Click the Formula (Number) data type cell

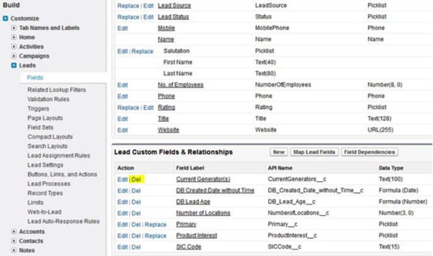coord(403,201)
